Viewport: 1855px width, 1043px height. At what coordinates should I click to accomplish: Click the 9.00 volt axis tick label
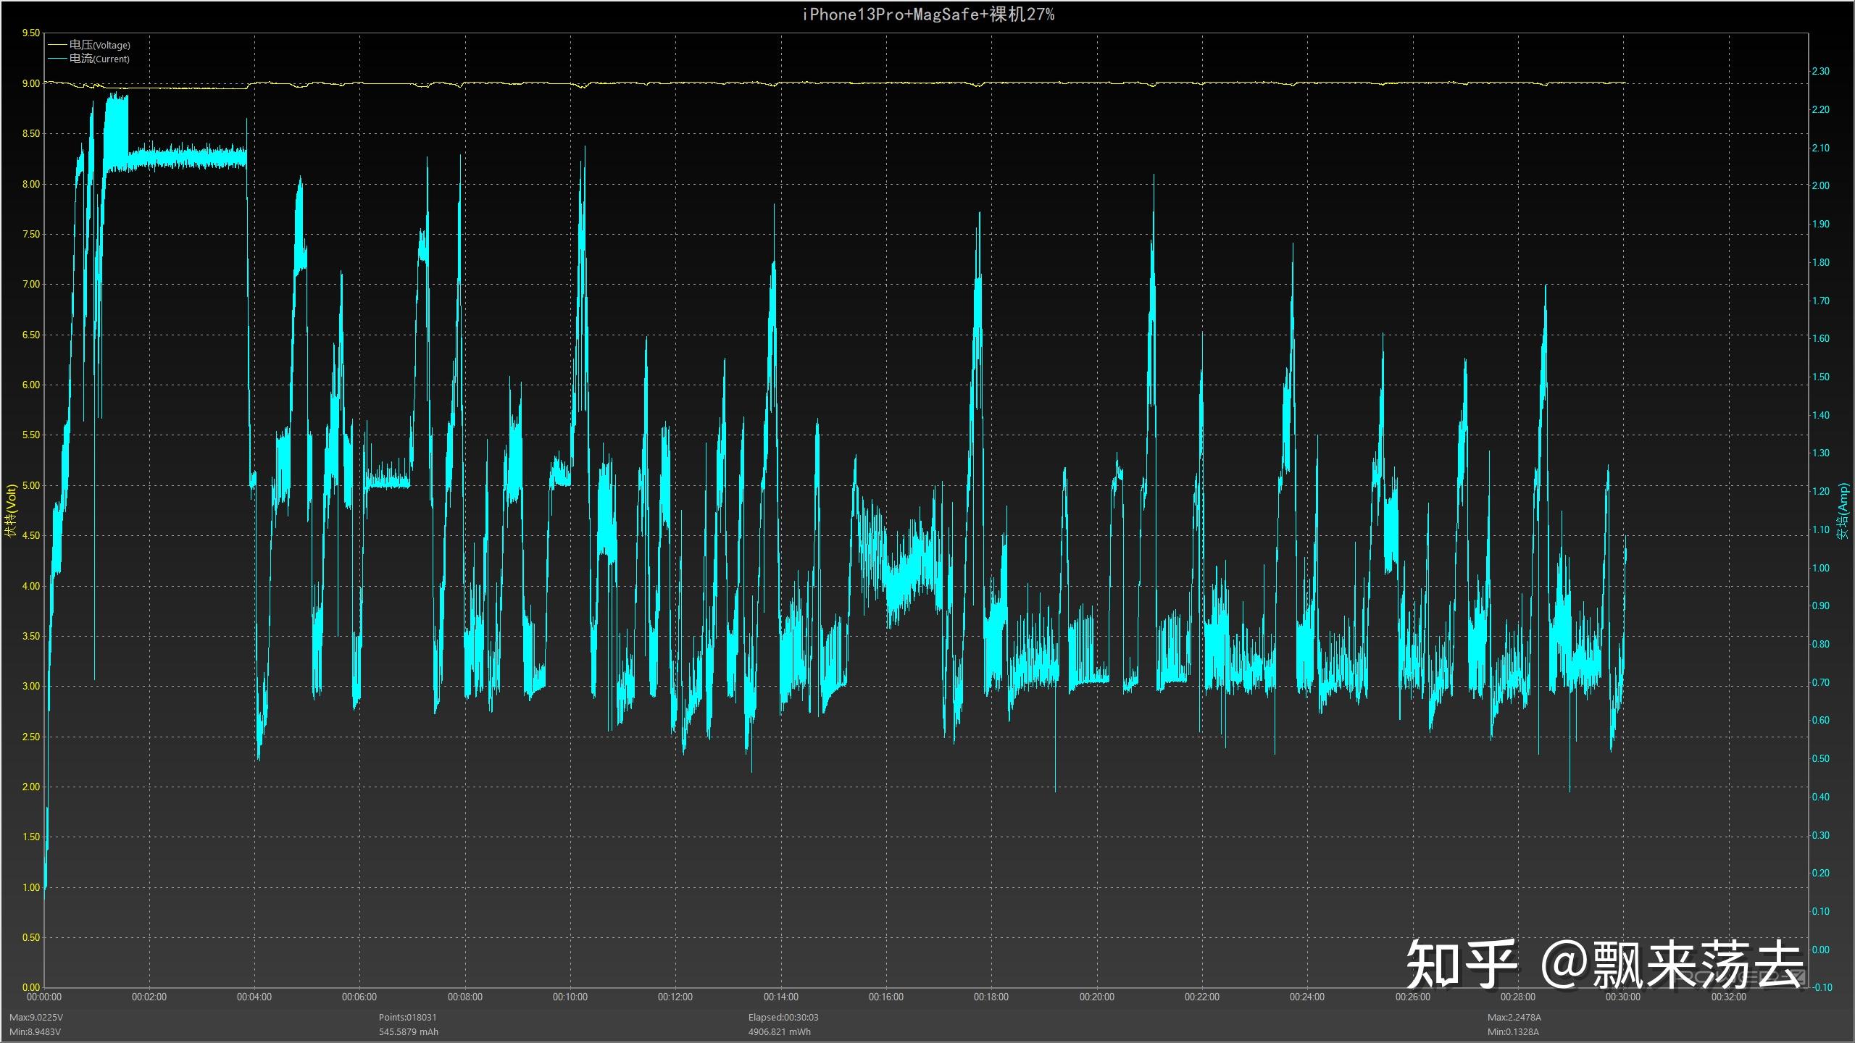coord(30,83)
